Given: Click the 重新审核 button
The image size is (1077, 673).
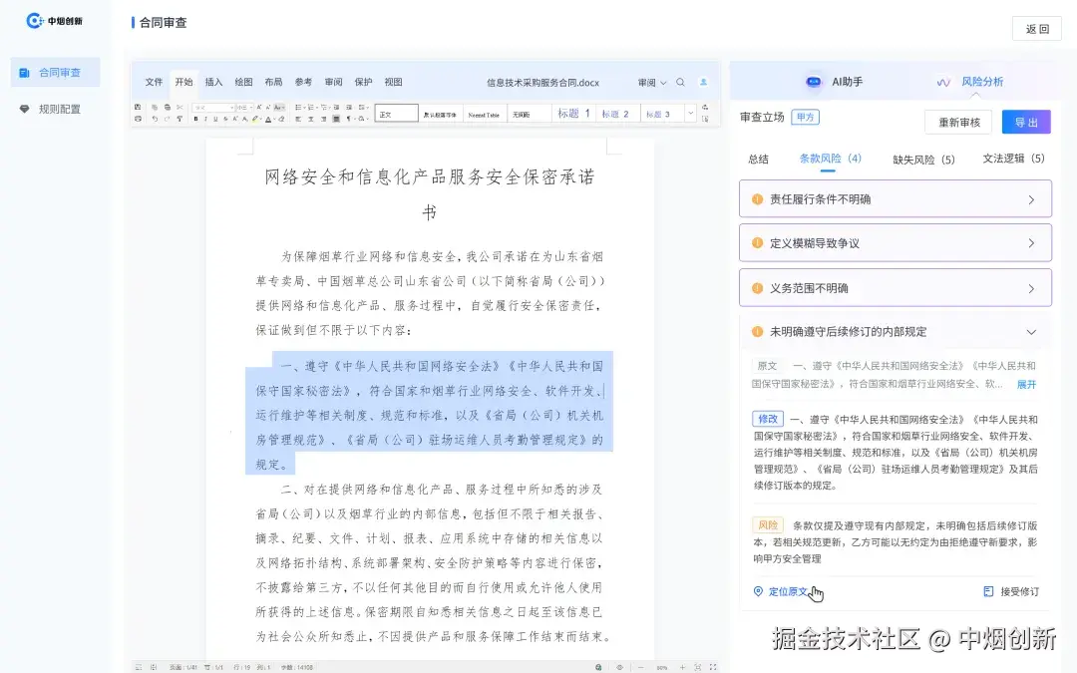Looking at the screenshot, I should tap(958, 122).
